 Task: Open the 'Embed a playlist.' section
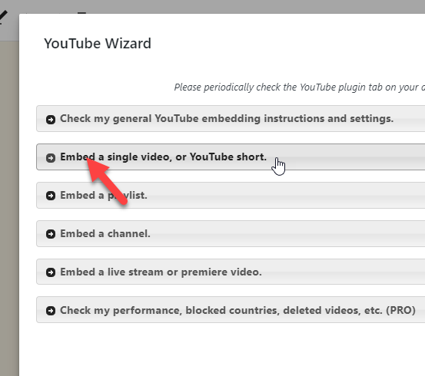point(231,195)
